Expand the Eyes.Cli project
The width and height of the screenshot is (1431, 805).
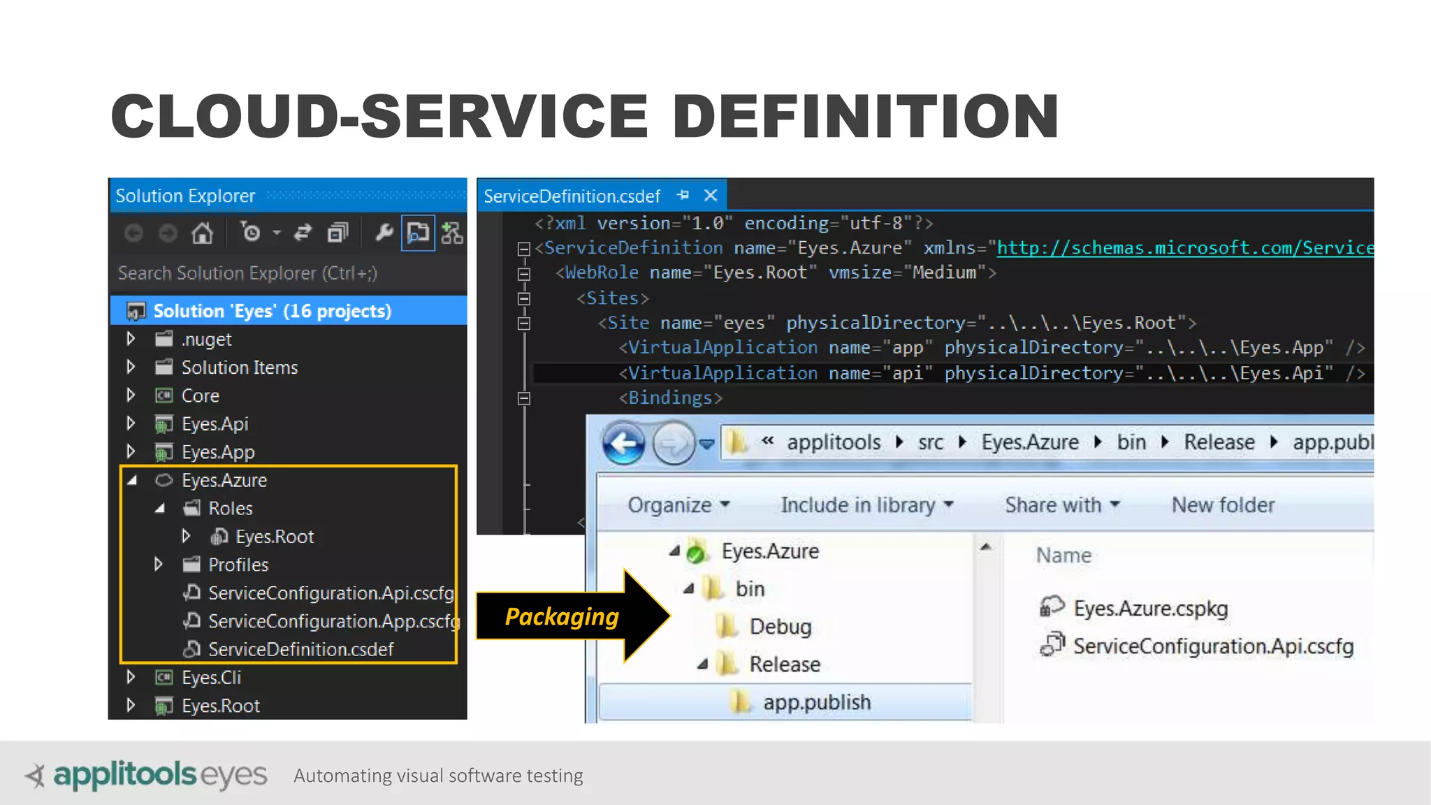[131, 677]
